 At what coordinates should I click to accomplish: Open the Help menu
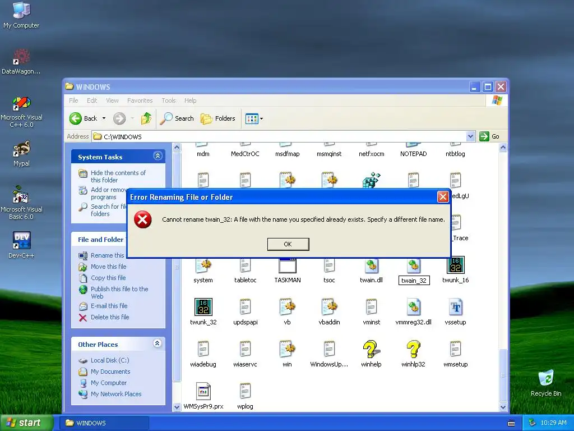(x=190, y=100)
